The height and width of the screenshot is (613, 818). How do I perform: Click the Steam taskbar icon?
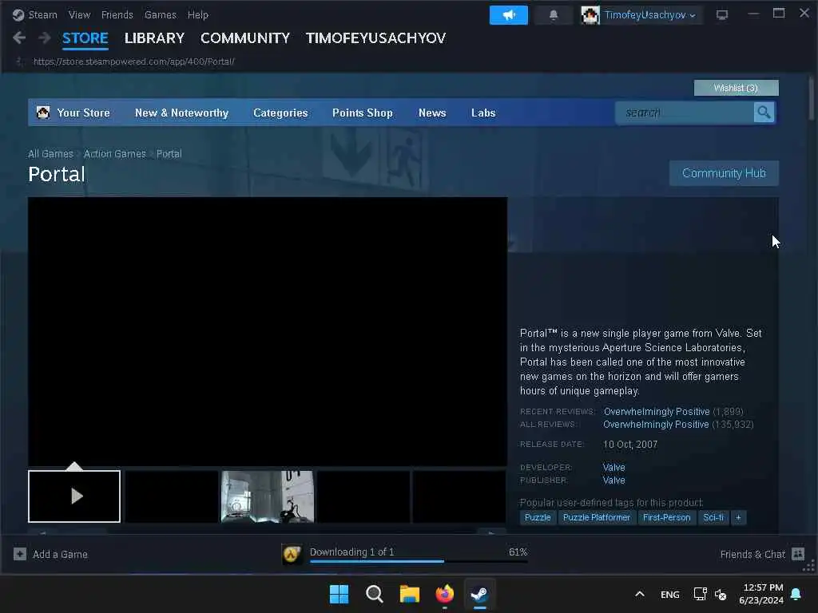tap(480, 594)
